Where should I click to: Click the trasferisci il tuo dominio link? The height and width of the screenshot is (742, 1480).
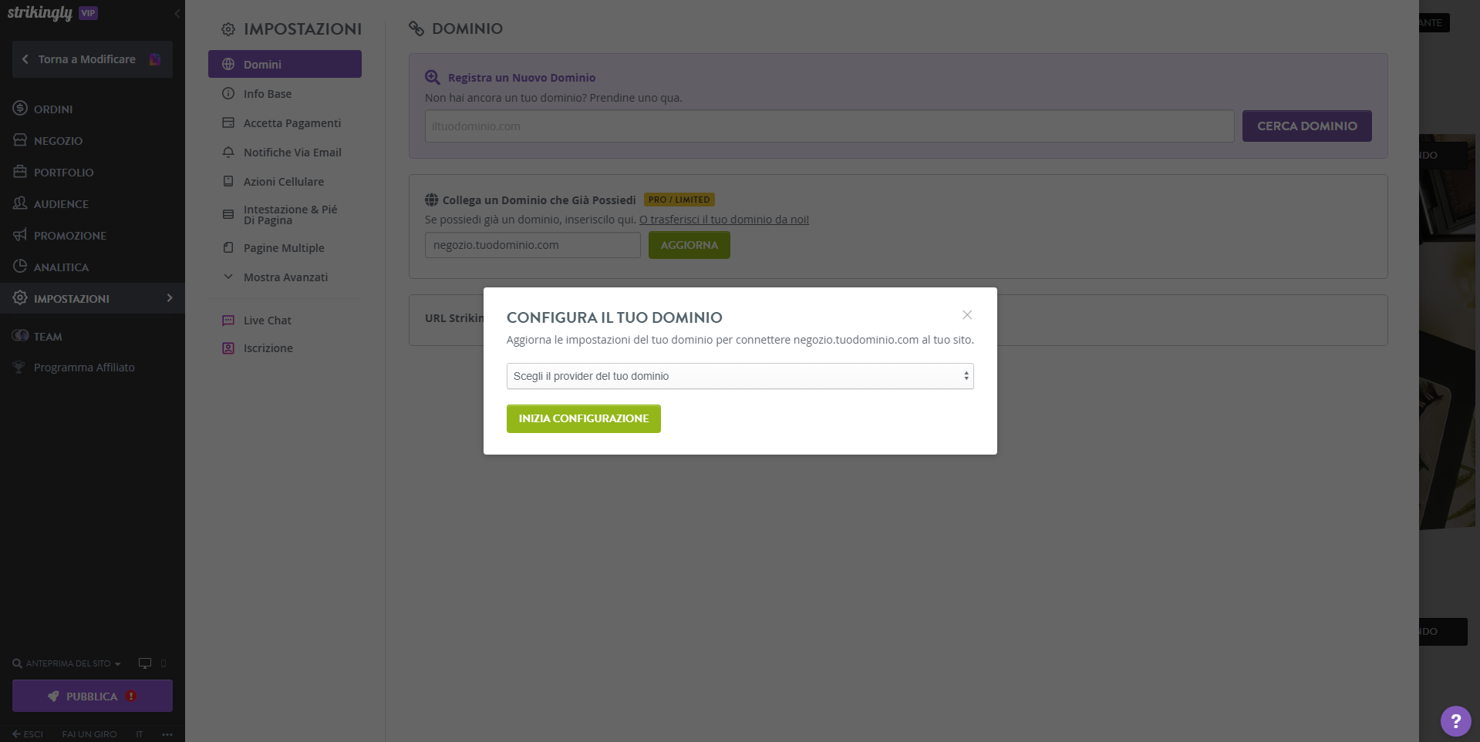(723, 220)
